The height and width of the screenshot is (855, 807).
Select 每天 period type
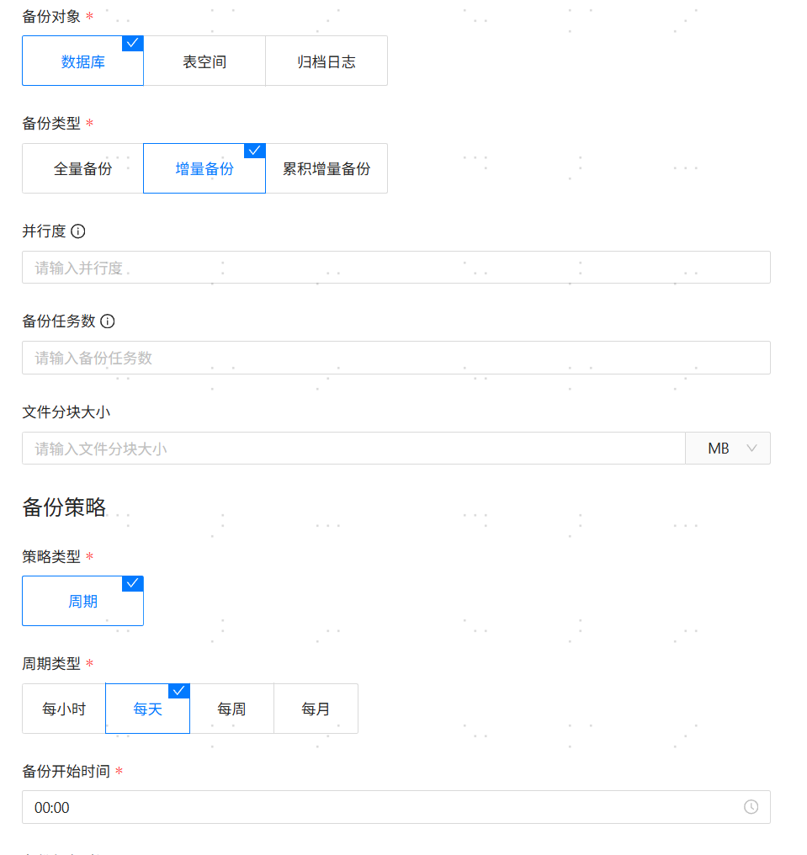(147, 709)
